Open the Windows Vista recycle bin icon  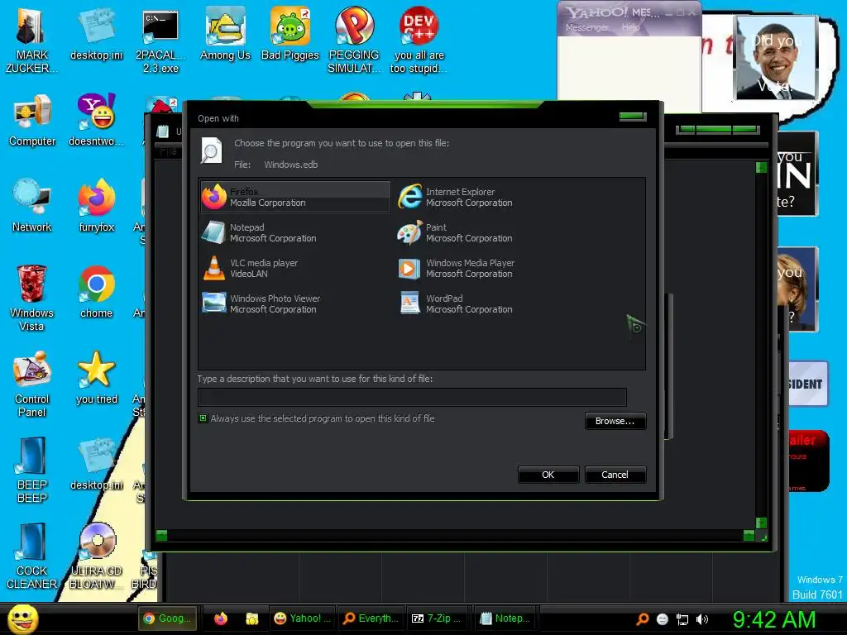point(32,298)
